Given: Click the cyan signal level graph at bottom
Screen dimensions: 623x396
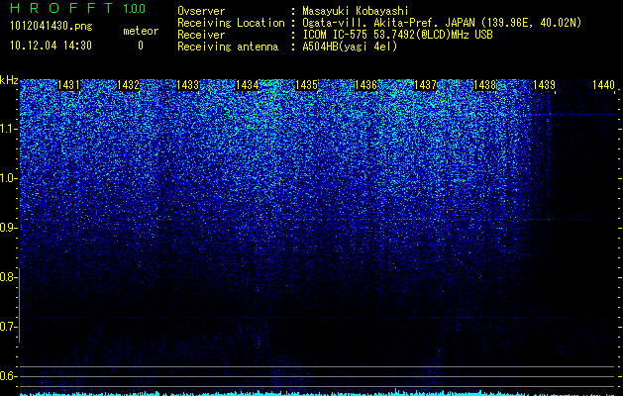Looking at the screenshot, I should click(x=317, y=393).
